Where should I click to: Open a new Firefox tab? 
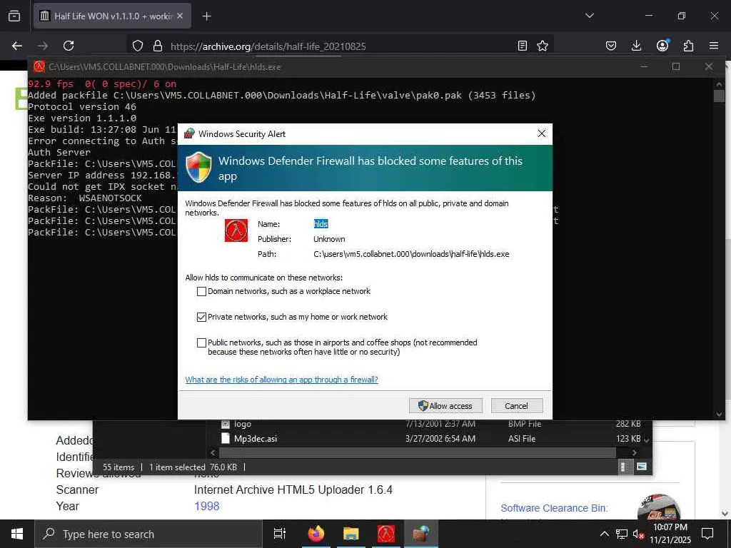(x=206, y=16)
